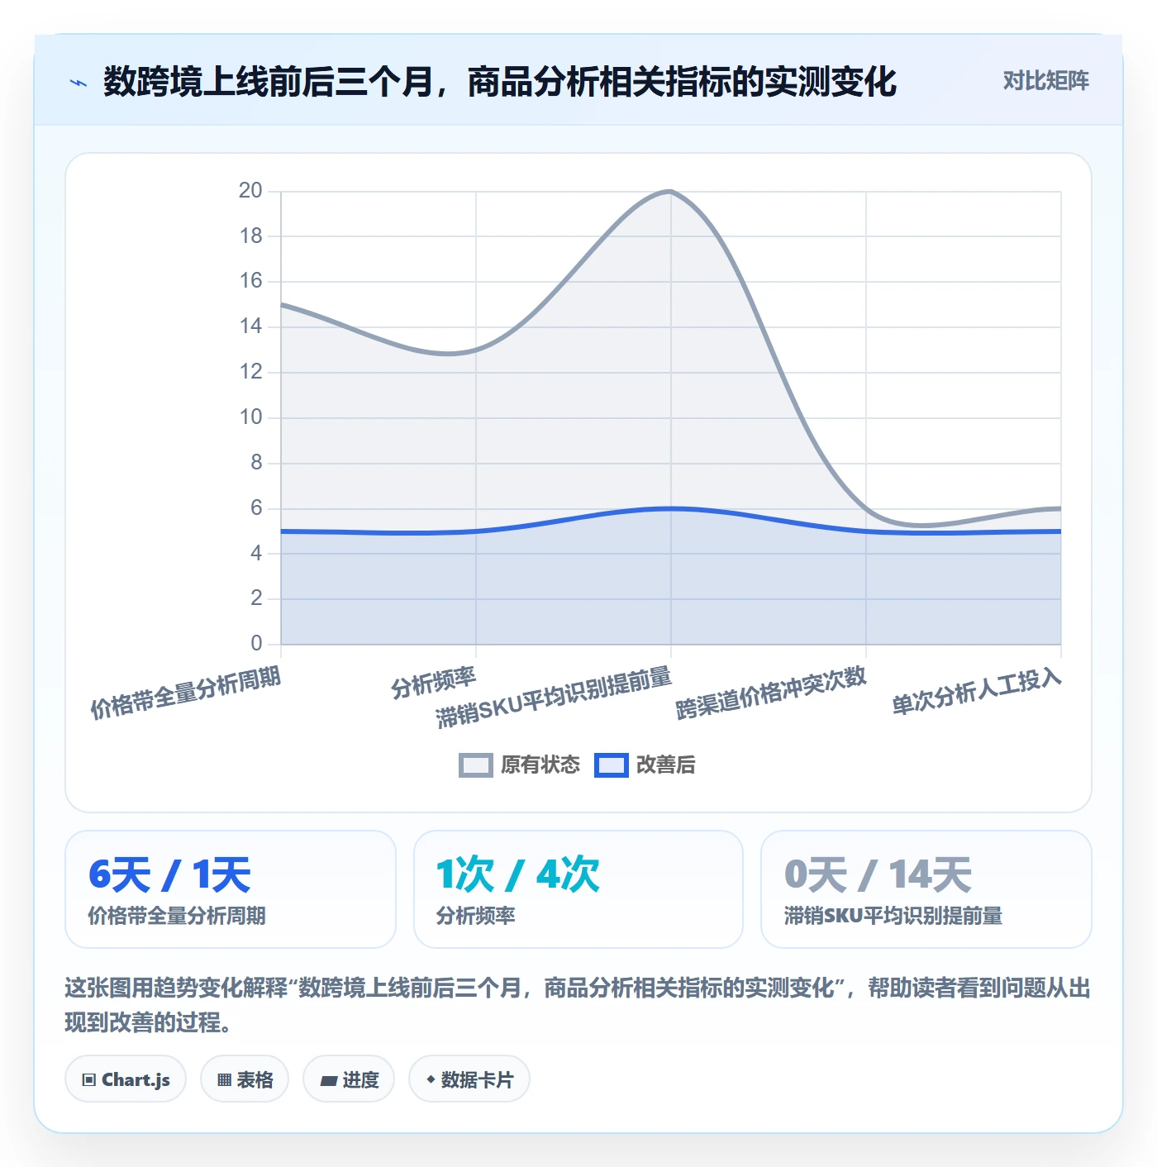Open the 1次 / 4次 metric card
Image resolution: width=1157 pixels, height=1167 pixels.
pos(578,889)
